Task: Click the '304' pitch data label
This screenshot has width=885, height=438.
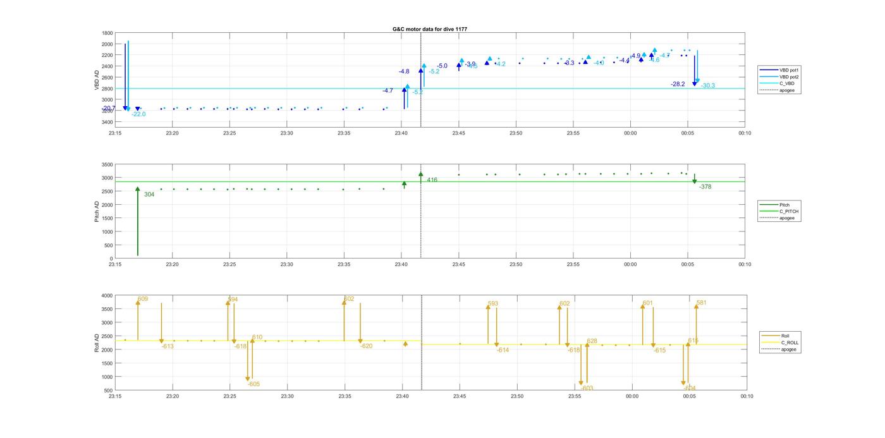Action: 149,195
